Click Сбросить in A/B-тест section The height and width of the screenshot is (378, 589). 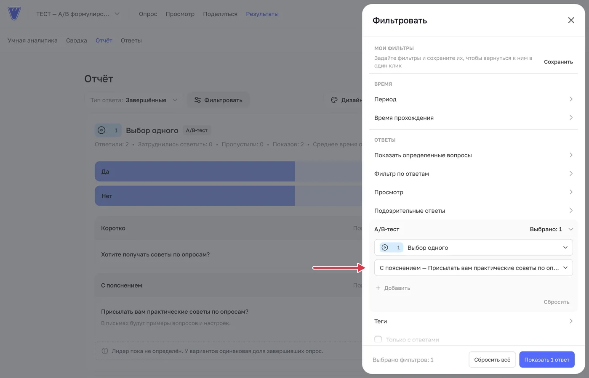pos(556,302)
